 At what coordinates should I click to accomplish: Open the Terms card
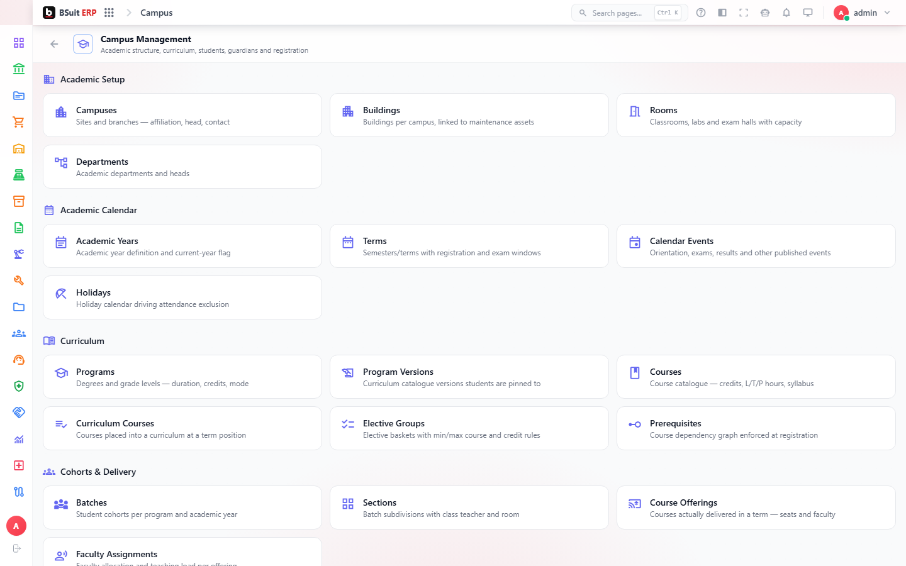coord(469,246)
